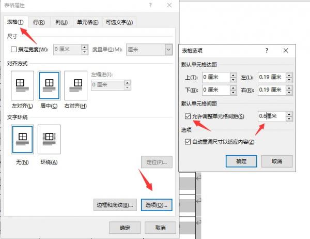Enable the specify width checkbox
This screenshot has height=239, width=310.
click(x=13, y=49)
